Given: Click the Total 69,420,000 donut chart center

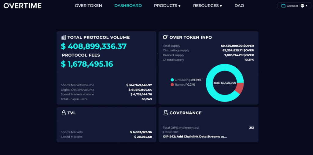Looking at the screenshot, I should [x=225, y=83].
